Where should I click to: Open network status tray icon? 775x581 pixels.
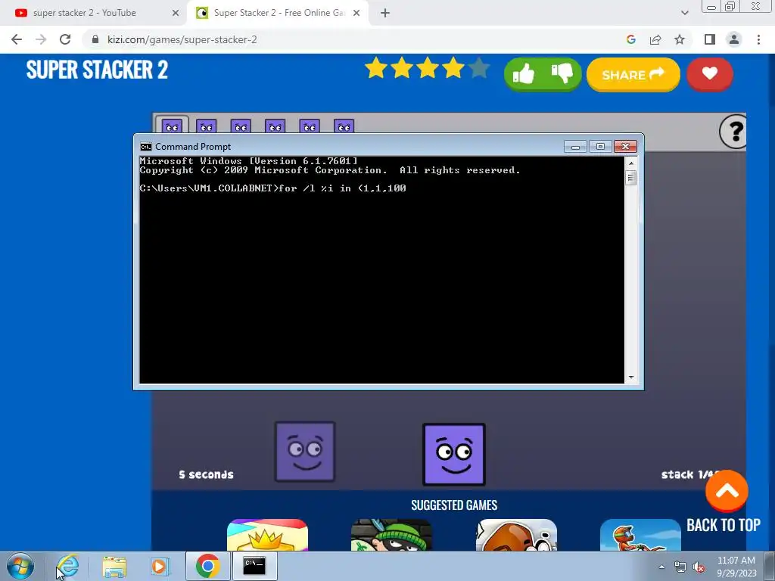(x=680, y=567)
